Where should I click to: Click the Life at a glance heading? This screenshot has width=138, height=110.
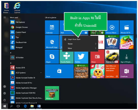click(x=50, y=18)
